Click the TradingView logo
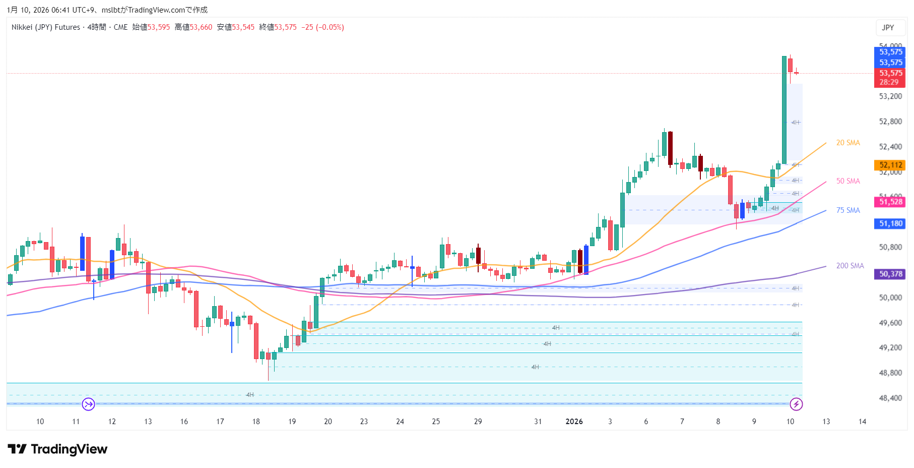 point(57,449)
